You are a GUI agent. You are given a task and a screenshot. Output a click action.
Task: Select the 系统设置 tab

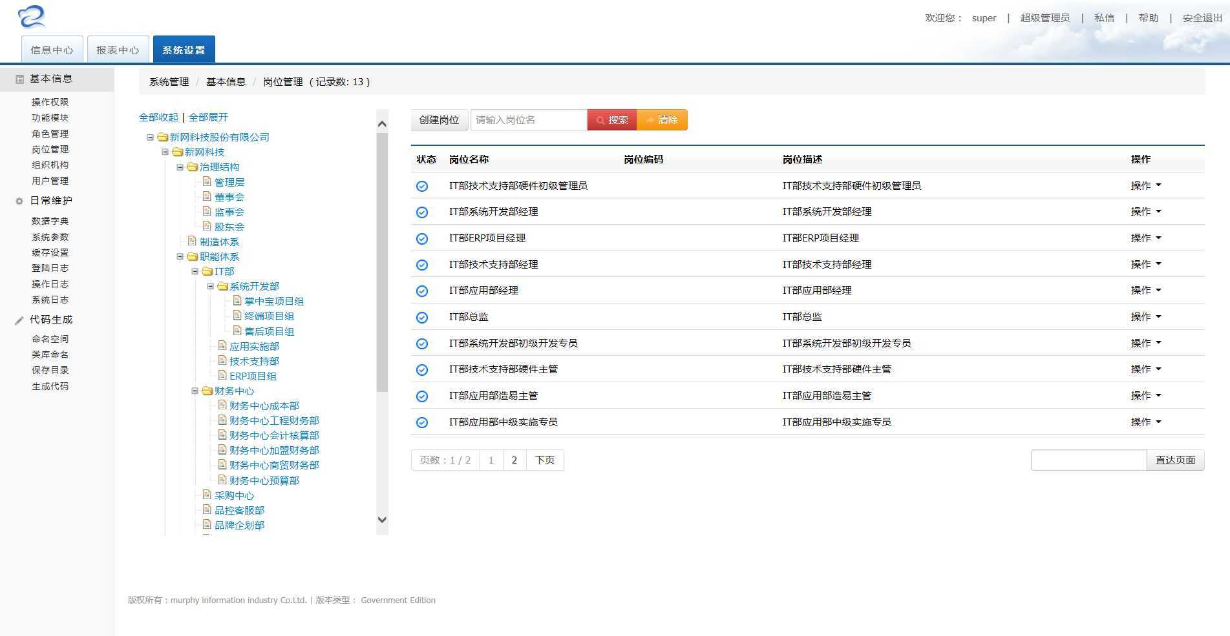[184, 50]
